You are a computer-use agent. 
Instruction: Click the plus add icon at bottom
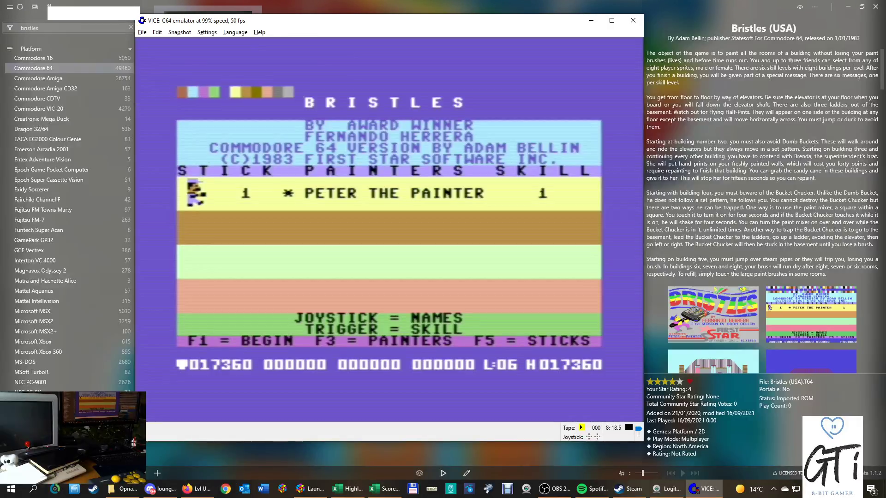click(157, 473)
